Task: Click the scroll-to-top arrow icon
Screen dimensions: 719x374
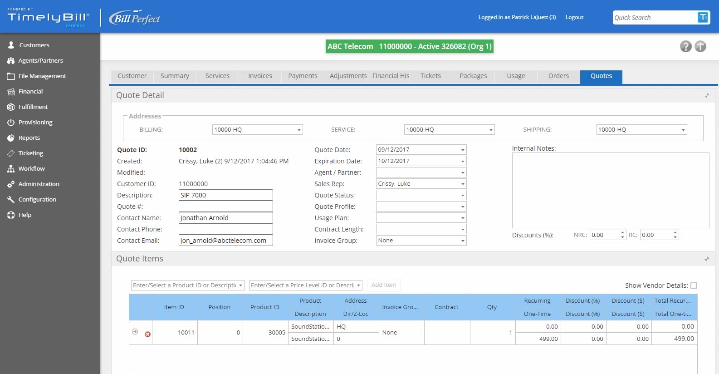Action: (700, 46)
